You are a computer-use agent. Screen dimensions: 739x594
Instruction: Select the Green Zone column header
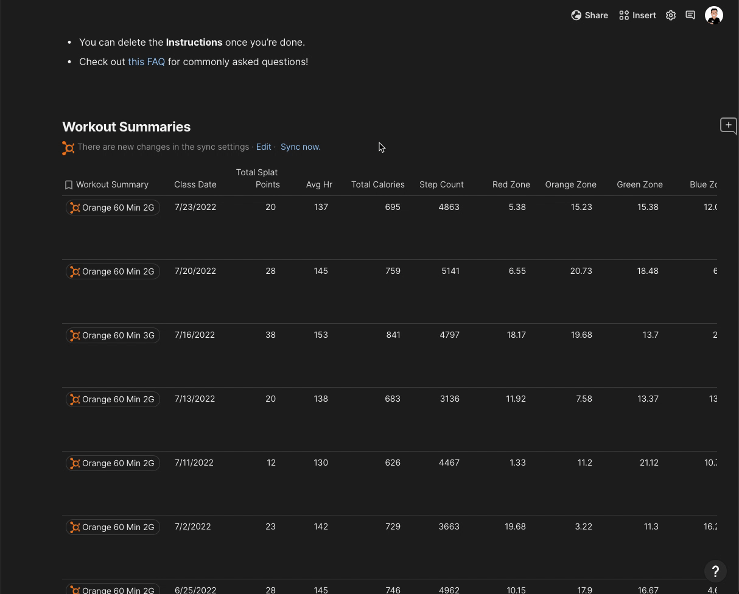[x=640, y=184]
